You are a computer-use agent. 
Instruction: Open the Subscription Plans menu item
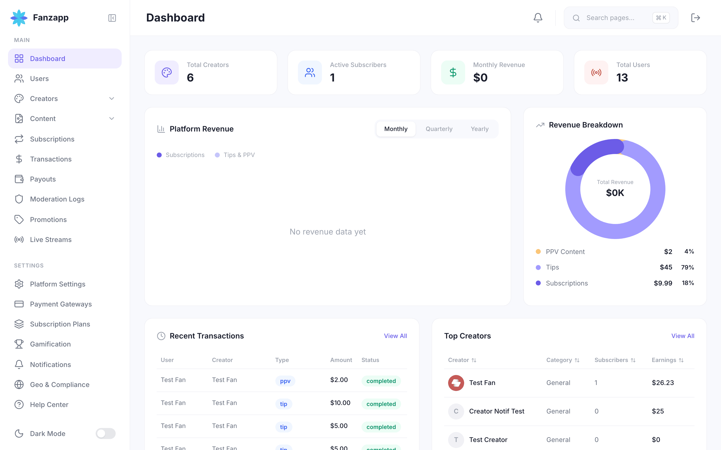point(65,324)
